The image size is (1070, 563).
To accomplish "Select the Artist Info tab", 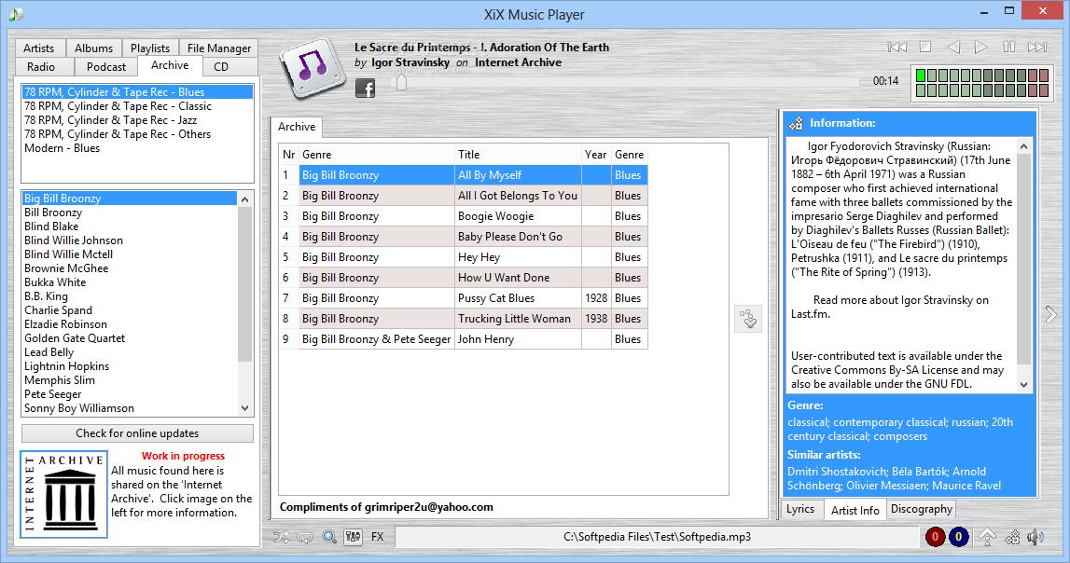I will (855, 510).
